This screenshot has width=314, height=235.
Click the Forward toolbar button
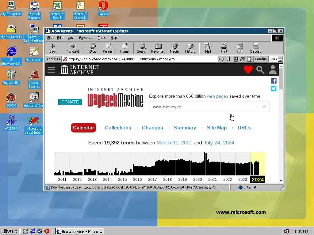tap(73, 48)
